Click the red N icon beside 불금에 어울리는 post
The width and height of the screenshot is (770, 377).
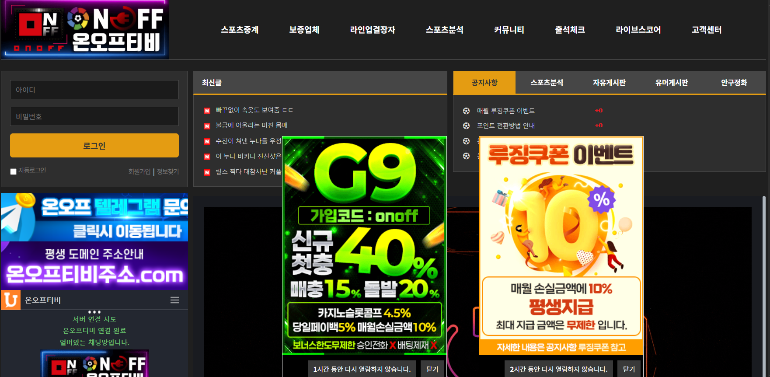[207, 126]
